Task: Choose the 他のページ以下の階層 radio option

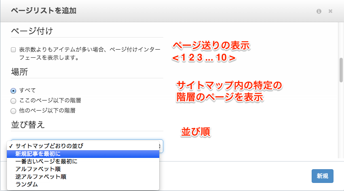Action: tap(13, 110)
